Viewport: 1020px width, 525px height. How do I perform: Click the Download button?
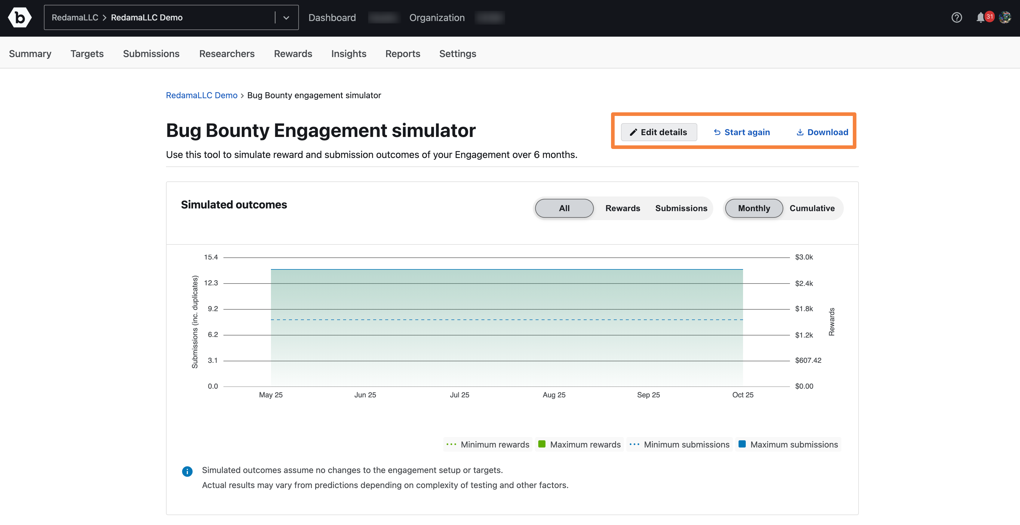pos(822,132)
